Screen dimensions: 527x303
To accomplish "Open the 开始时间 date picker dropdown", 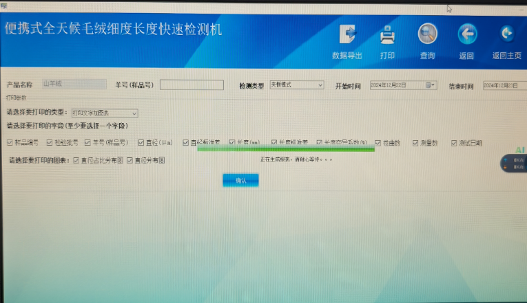I will pos(434,85).
